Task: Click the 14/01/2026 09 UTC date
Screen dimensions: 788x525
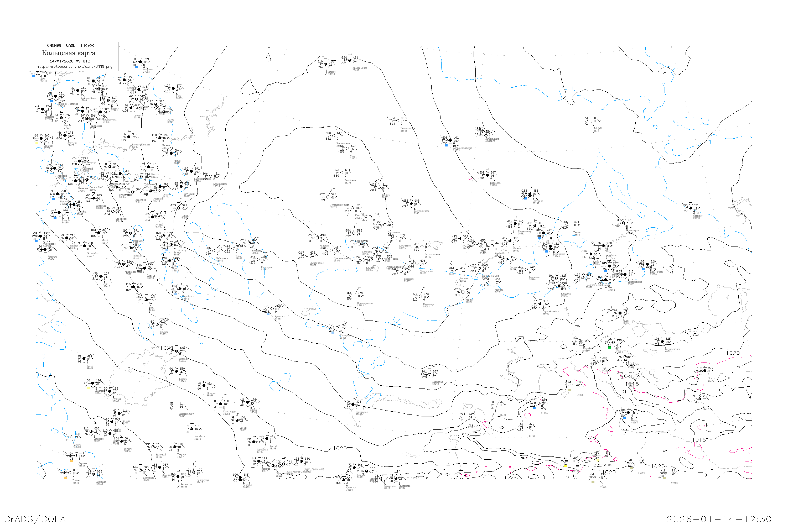Action: click(x=70, y=61)
